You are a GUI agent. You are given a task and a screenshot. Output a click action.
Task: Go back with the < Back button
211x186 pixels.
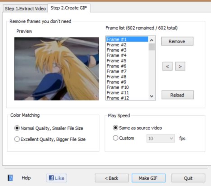point(111,178)
